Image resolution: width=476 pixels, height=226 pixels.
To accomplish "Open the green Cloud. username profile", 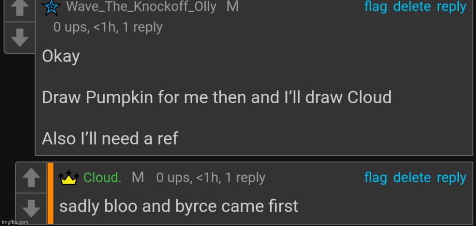I will point(102,178).
